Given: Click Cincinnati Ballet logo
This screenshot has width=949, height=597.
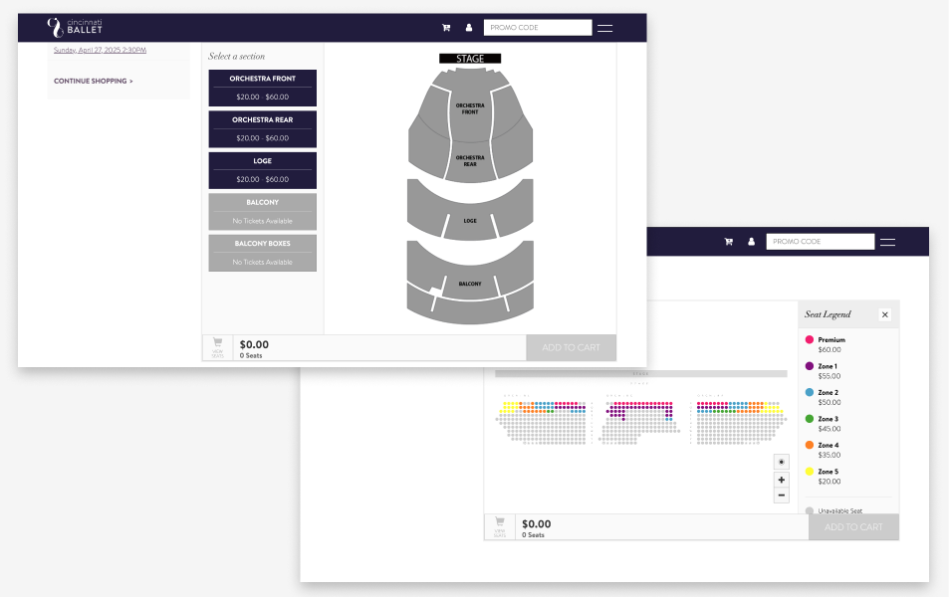Looking at the screenshot, I should tap(75, 27).
